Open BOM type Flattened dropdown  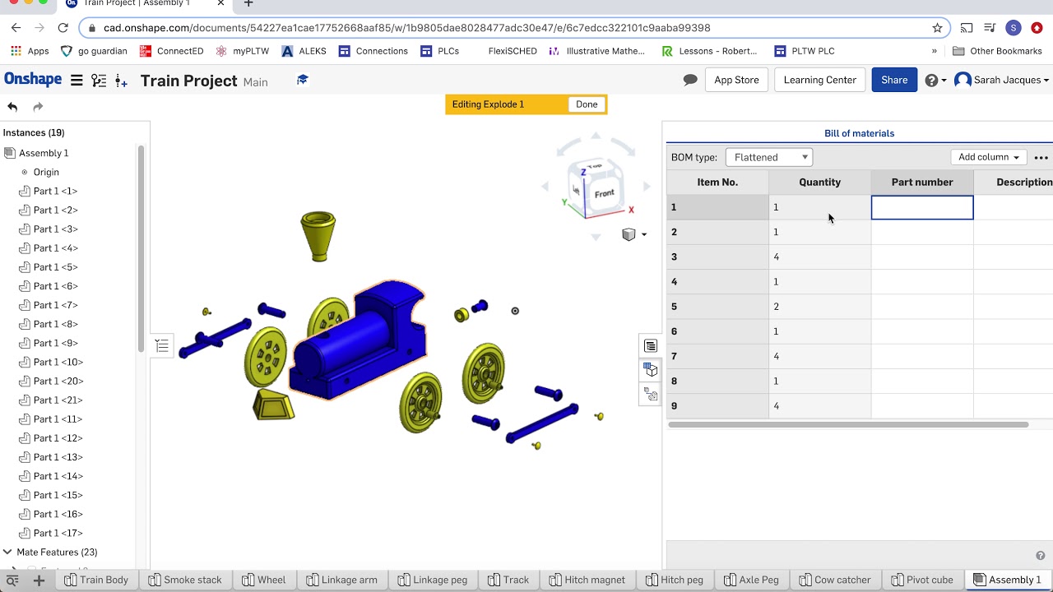coord(769,157)
